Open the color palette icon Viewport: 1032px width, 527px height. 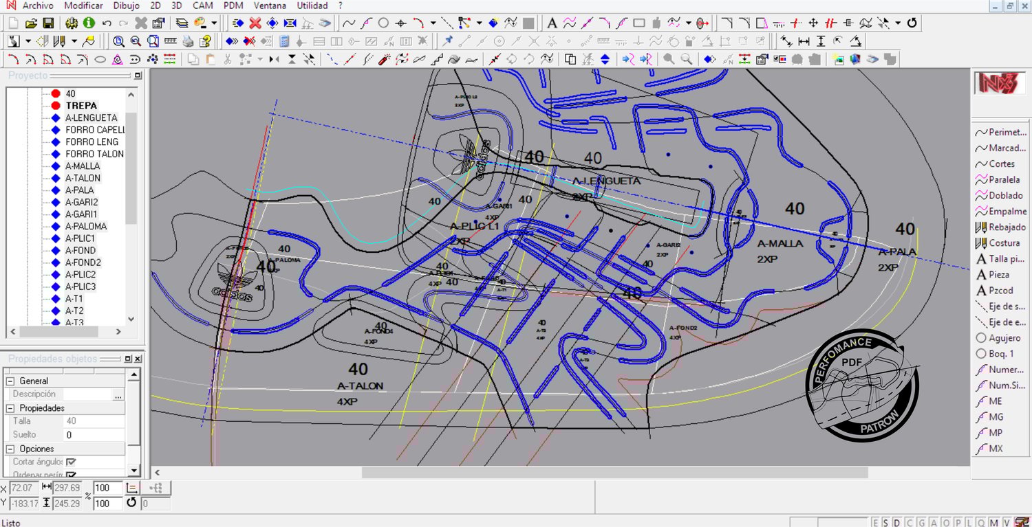tap(200, 23)
